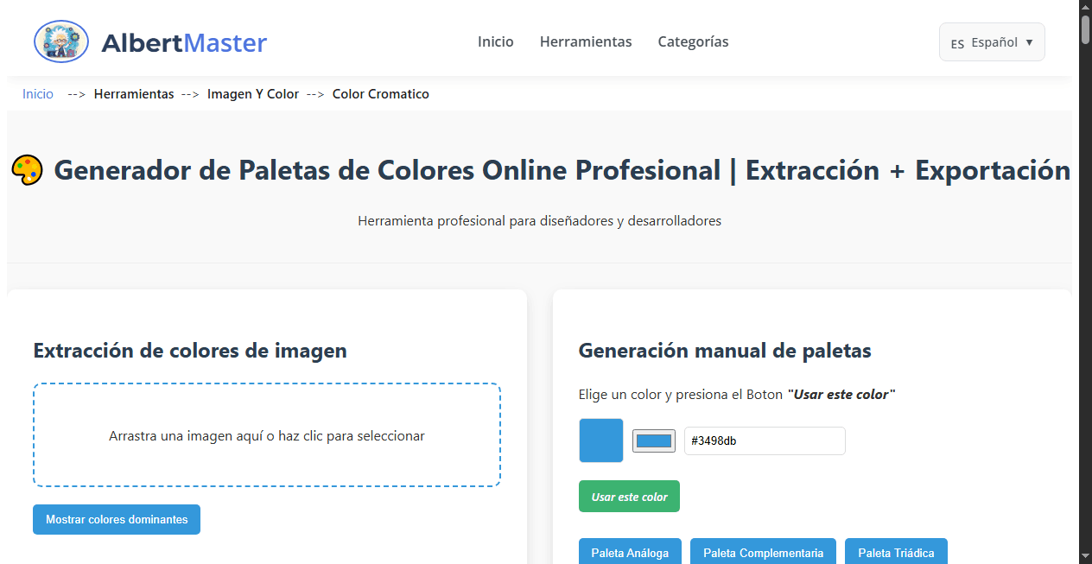The height and width of the screenshot is (564, 1092).
Task: Open the Español language dropdown
Action: pyautogui.click(x=992, y=41)
